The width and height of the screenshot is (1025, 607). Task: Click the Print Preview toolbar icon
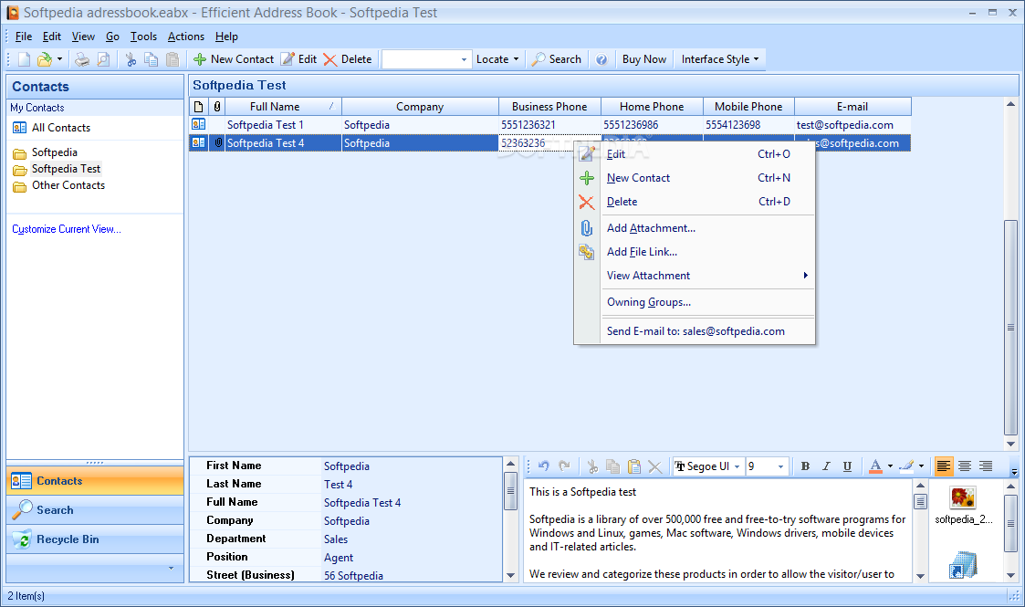point(103,59)
